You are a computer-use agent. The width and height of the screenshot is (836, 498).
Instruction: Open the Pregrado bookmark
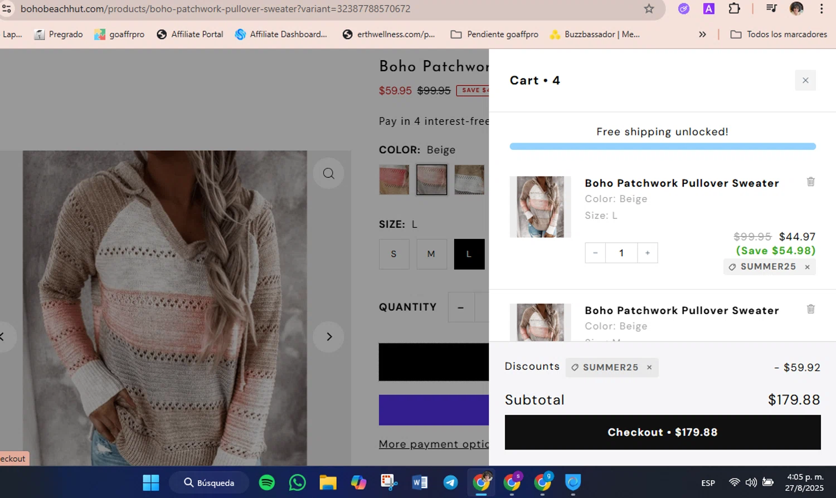[x=59, y=35]
